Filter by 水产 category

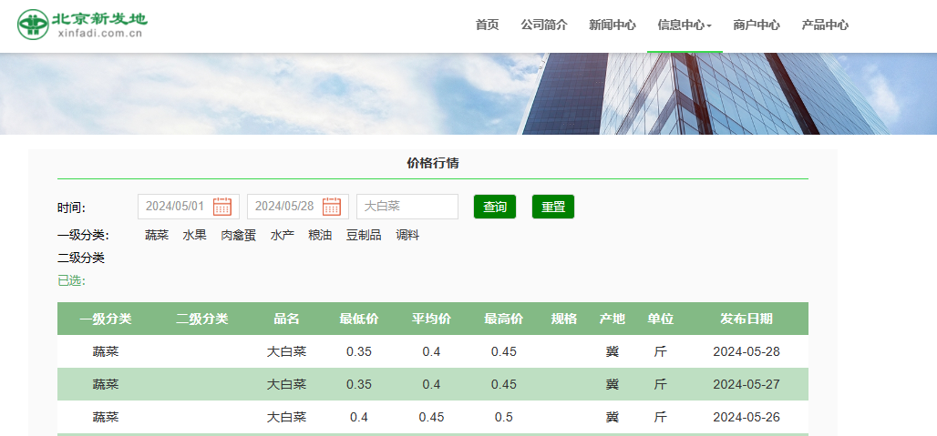pyautogui.click(x=282, y=235)
